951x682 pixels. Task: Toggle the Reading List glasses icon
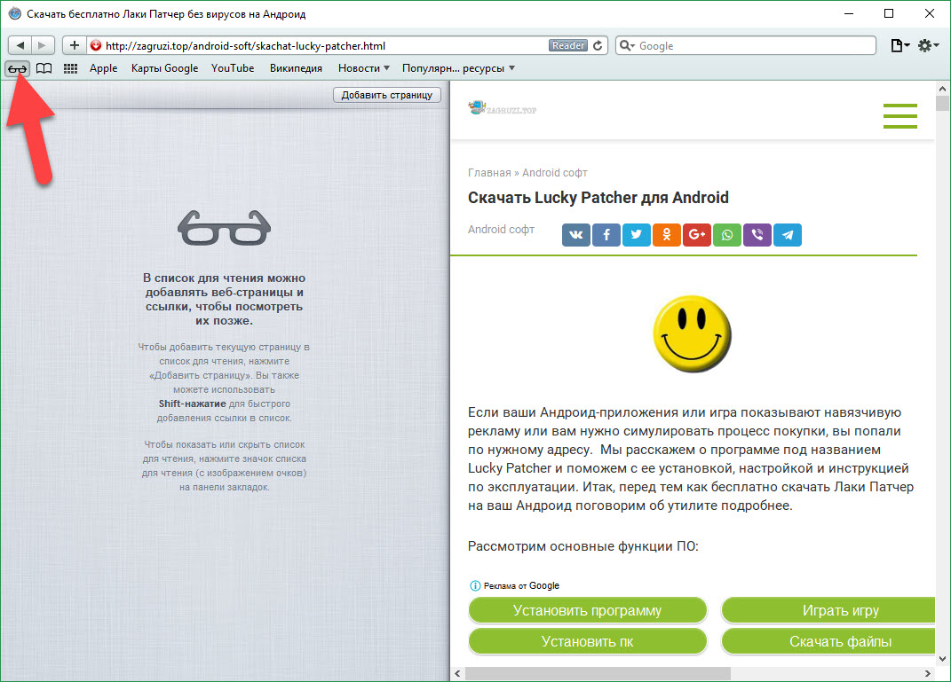tap(18, 68)
